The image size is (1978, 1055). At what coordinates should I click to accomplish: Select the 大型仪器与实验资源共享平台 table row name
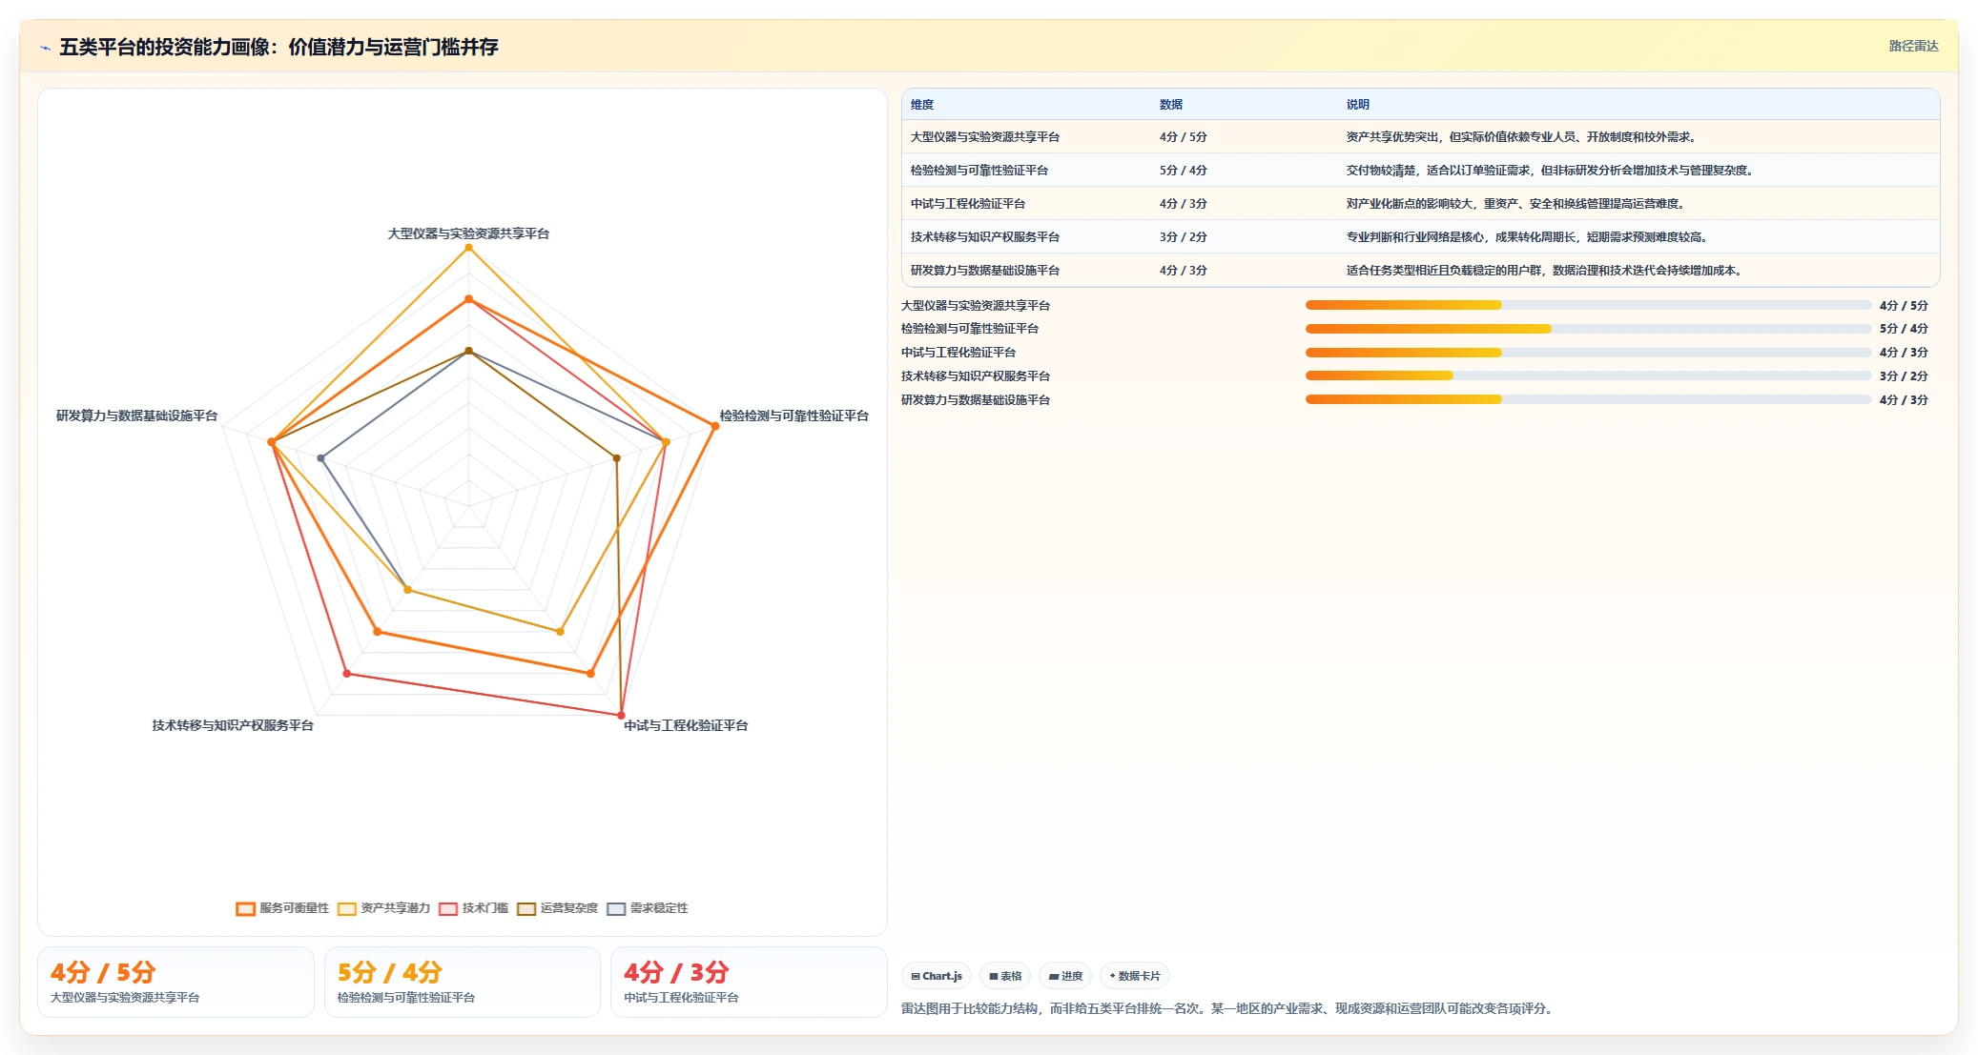point(985,137)
